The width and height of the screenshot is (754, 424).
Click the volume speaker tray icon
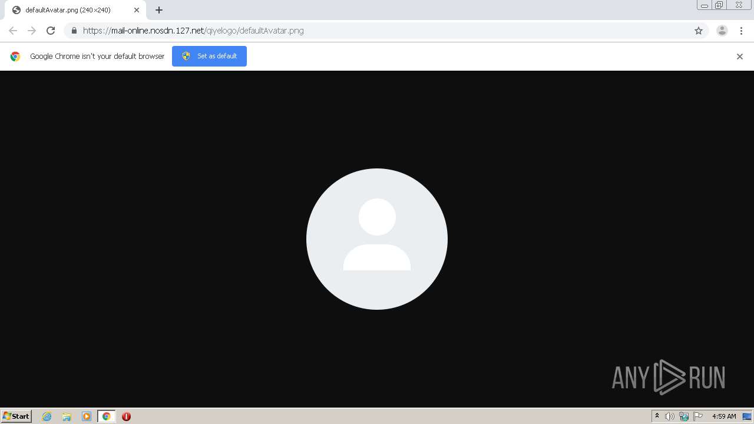[x=670, y=416]
